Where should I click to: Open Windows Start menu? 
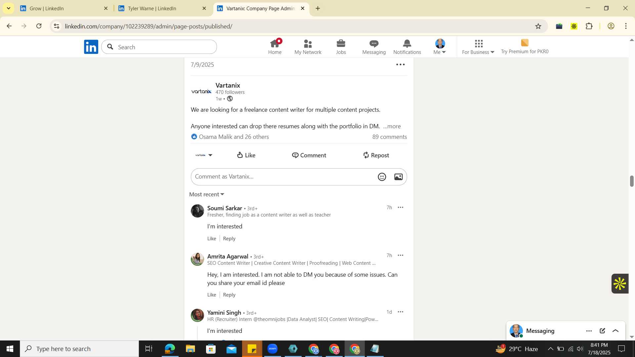(x=10, y=349)
